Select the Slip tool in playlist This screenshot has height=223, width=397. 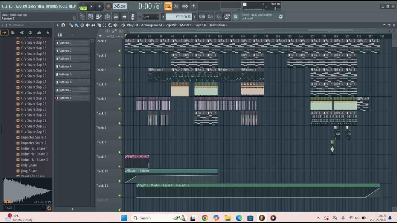[x=93, y=25]
